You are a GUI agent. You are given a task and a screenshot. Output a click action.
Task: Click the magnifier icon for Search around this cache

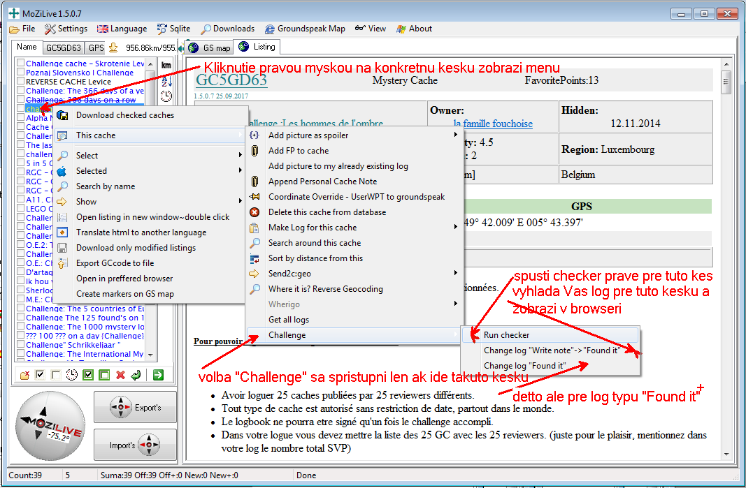pyautogui.click(x=254, y=243)
